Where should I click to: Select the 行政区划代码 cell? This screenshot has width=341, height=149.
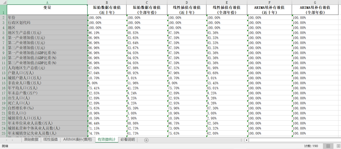coord(47,23)
